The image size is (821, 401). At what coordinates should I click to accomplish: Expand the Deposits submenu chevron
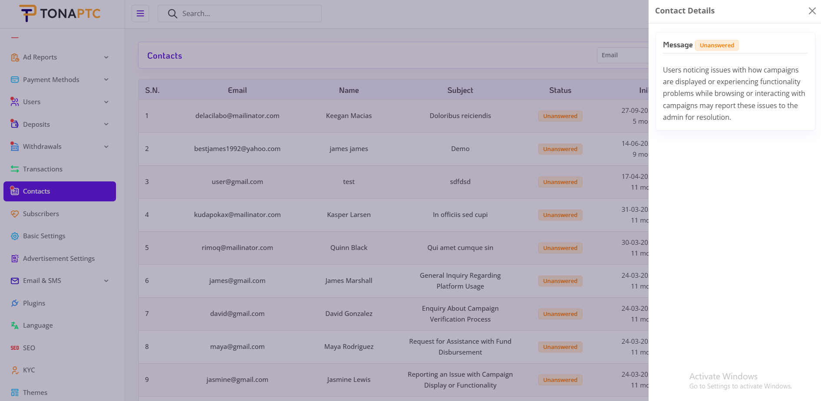coord(106,124)
